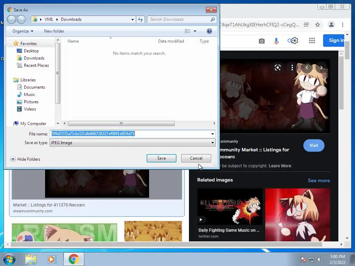Click the search magnifier in Search Downloads

(x=213, y=19)
